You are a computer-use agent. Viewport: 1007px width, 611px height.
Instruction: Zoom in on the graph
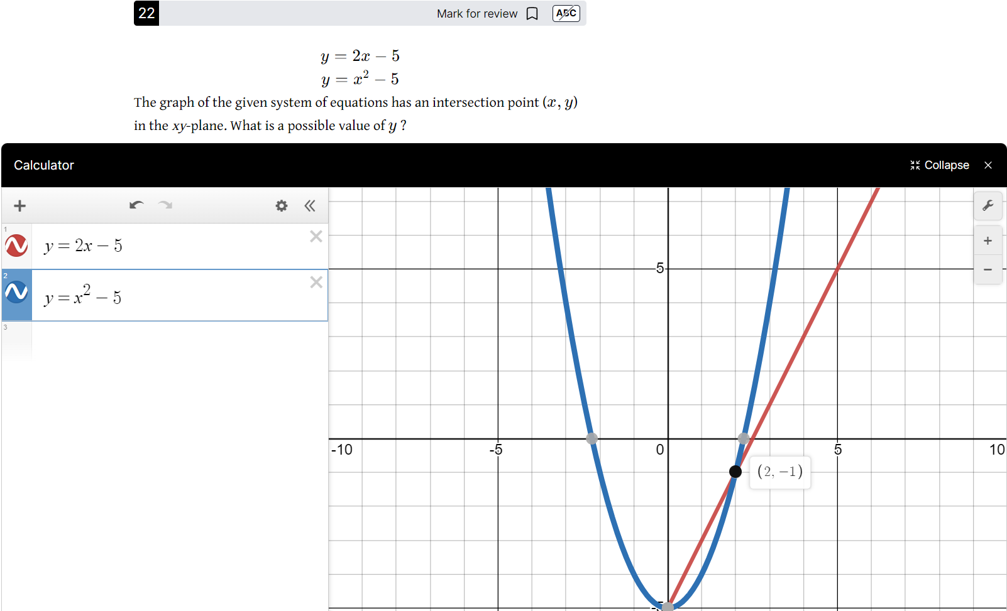point(988,241)
